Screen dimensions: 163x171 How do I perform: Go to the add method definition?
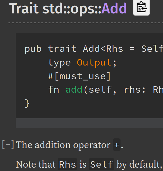tap(74, 89)
